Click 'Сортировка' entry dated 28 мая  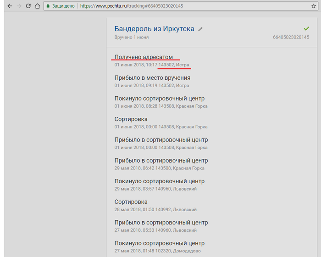(131, 202)
